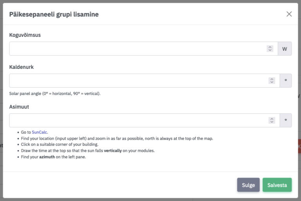Click the Asimuut input field

click(137, 120)
